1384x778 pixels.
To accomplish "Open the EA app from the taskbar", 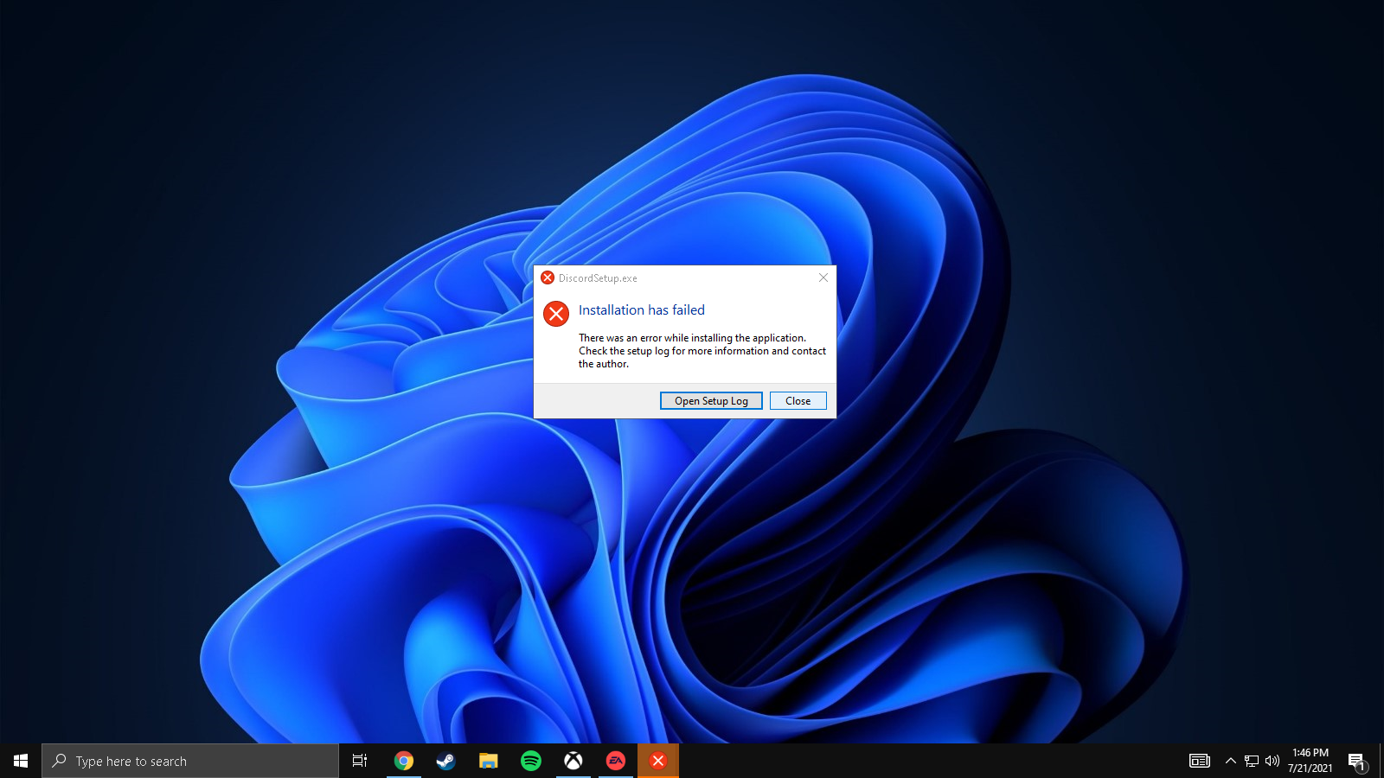I will click(x=616, y=761).
